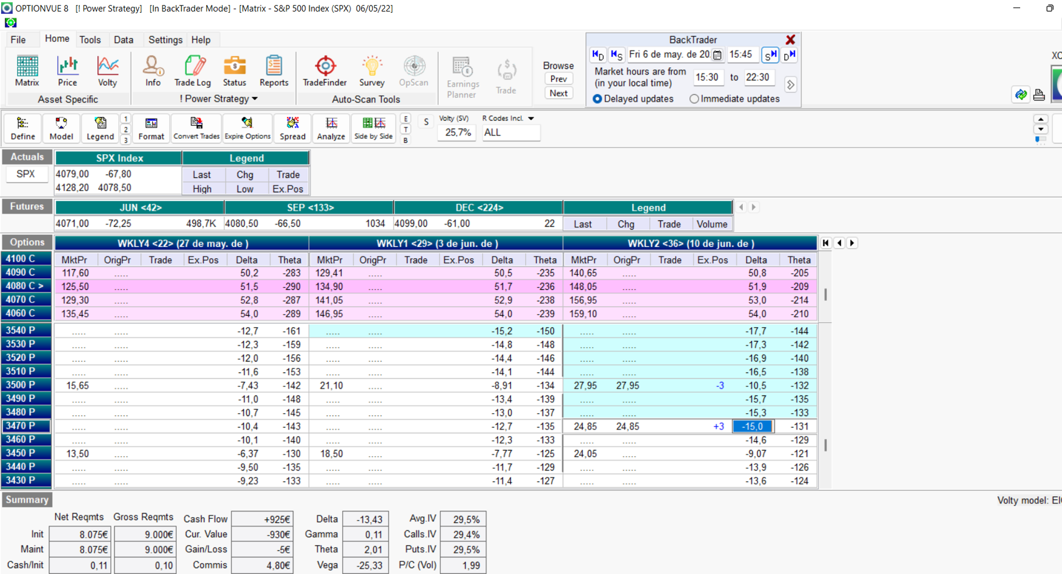Open the Format tool
The width and height of the screenshot is (1062, 574).
pos(151,128)
